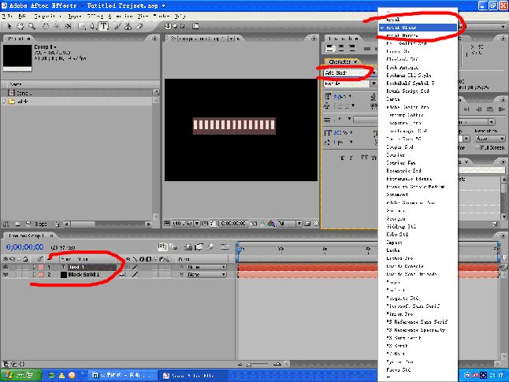Open parent dropdown for text layer 1

point(206,267)
